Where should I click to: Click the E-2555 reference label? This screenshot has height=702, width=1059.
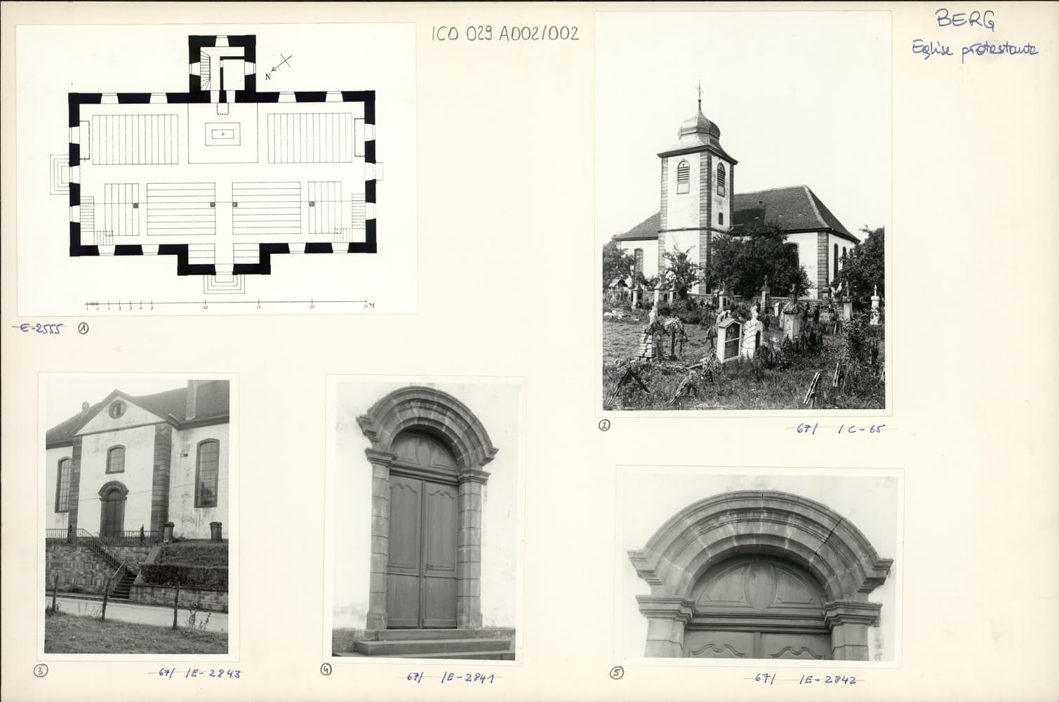(x=41, y=328)
